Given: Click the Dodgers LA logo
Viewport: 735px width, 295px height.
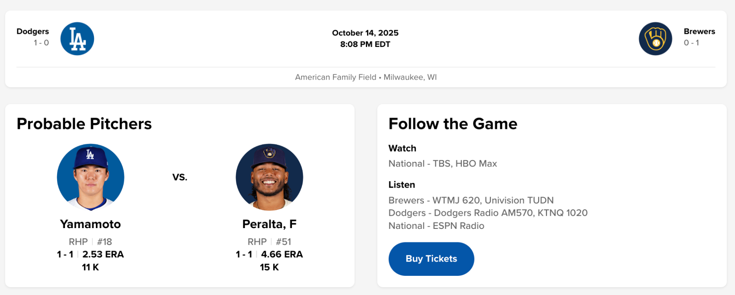Looking at the screenshot, I should [77, 39].
